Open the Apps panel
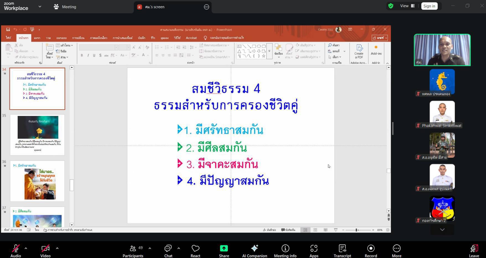 click(314, 251)
